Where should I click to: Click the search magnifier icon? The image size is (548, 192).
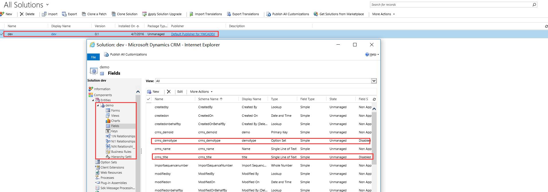tap(534, 5)
